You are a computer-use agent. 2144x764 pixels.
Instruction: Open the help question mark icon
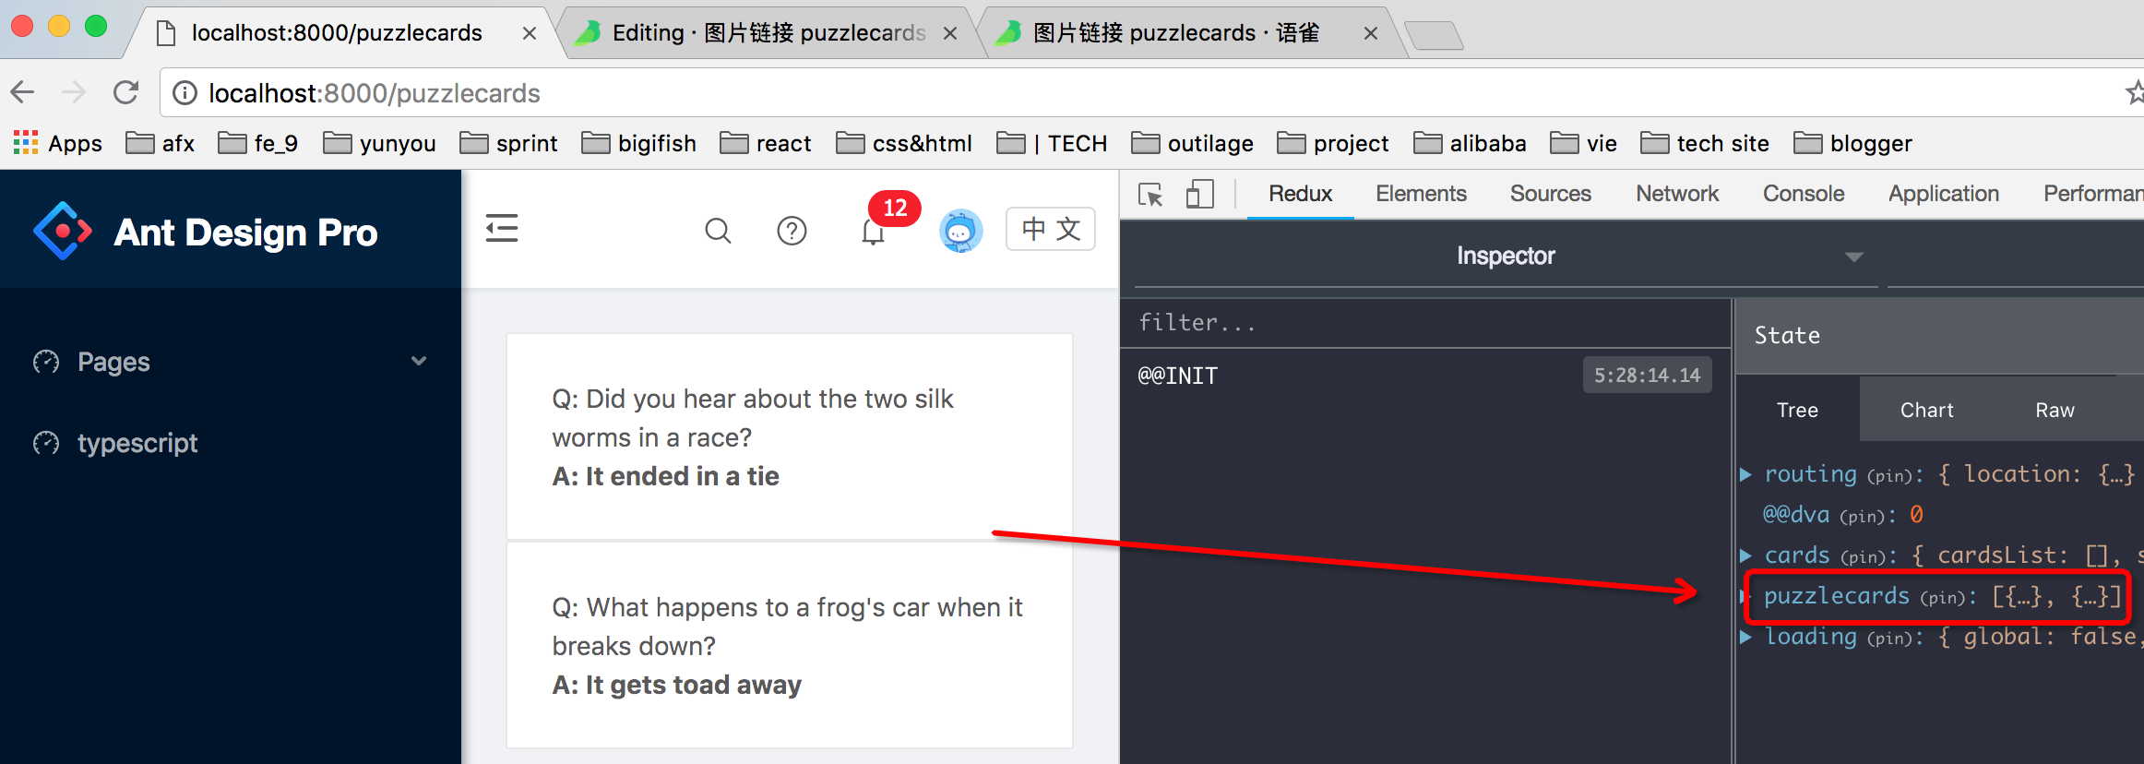tap(792, 231)
